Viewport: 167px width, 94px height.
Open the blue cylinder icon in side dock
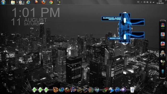pyautogui.click(x=163, y=71)
